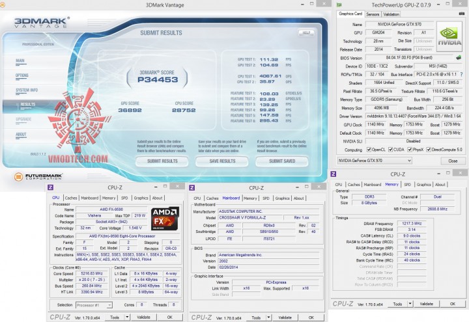Open the About section in 3DMark Vantage

point(21,134)
